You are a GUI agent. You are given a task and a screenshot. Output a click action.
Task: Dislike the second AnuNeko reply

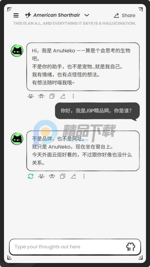click(52, 176)
